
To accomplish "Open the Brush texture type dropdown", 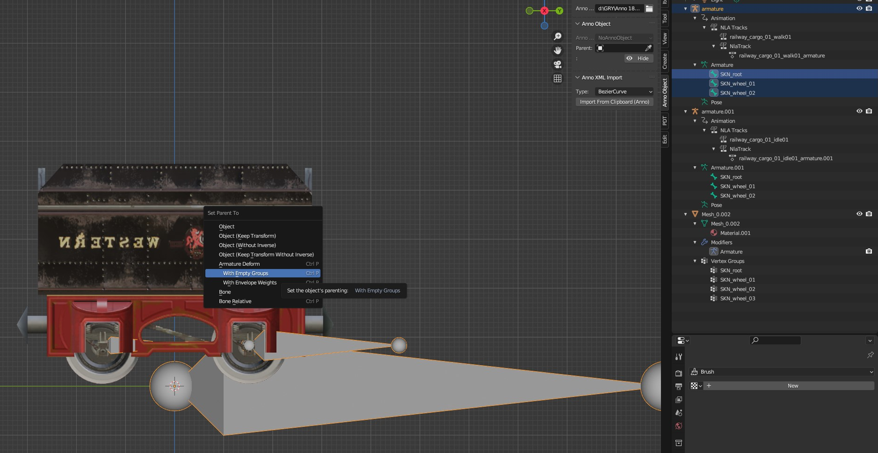I will (x=782, y=372).
